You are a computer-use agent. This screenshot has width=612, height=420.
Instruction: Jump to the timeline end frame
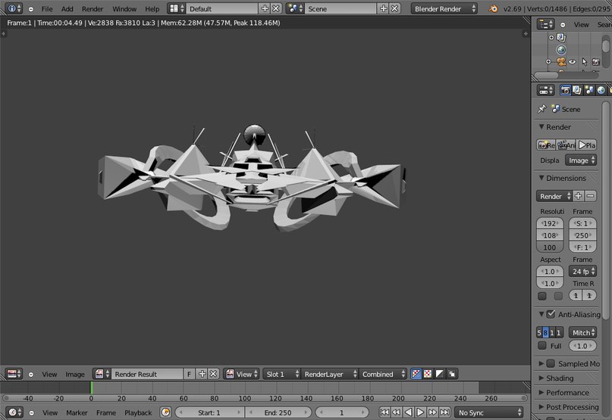(x=445, y=412)
